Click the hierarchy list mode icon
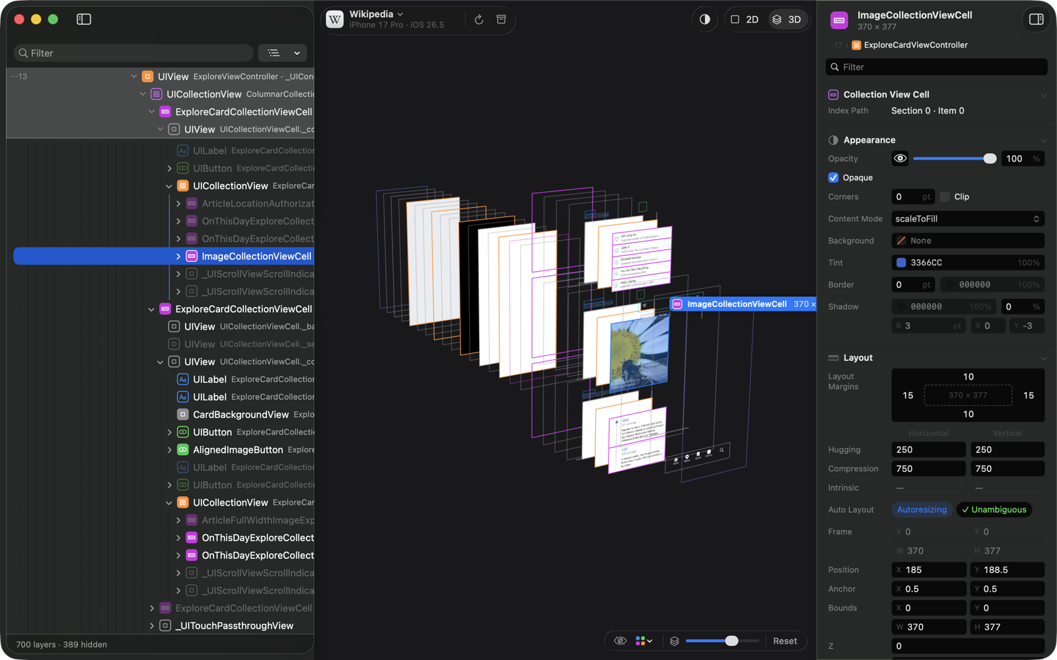This screenshot has width=1057, height=660. 274,53
